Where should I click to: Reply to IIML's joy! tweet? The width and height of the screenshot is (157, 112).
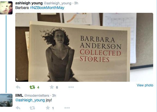click(18, 108)
